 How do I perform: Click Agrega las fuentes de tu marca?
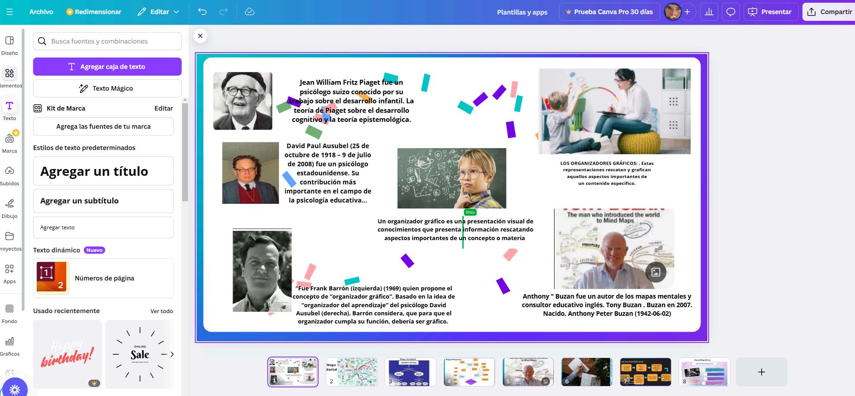point(103,126)
